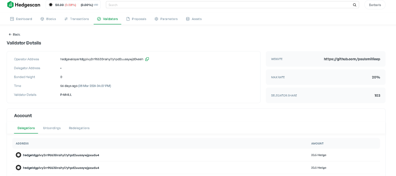This screenshot has height=176, width=396.
Task: Open the Assets tab
Action: tap(194, 19)
